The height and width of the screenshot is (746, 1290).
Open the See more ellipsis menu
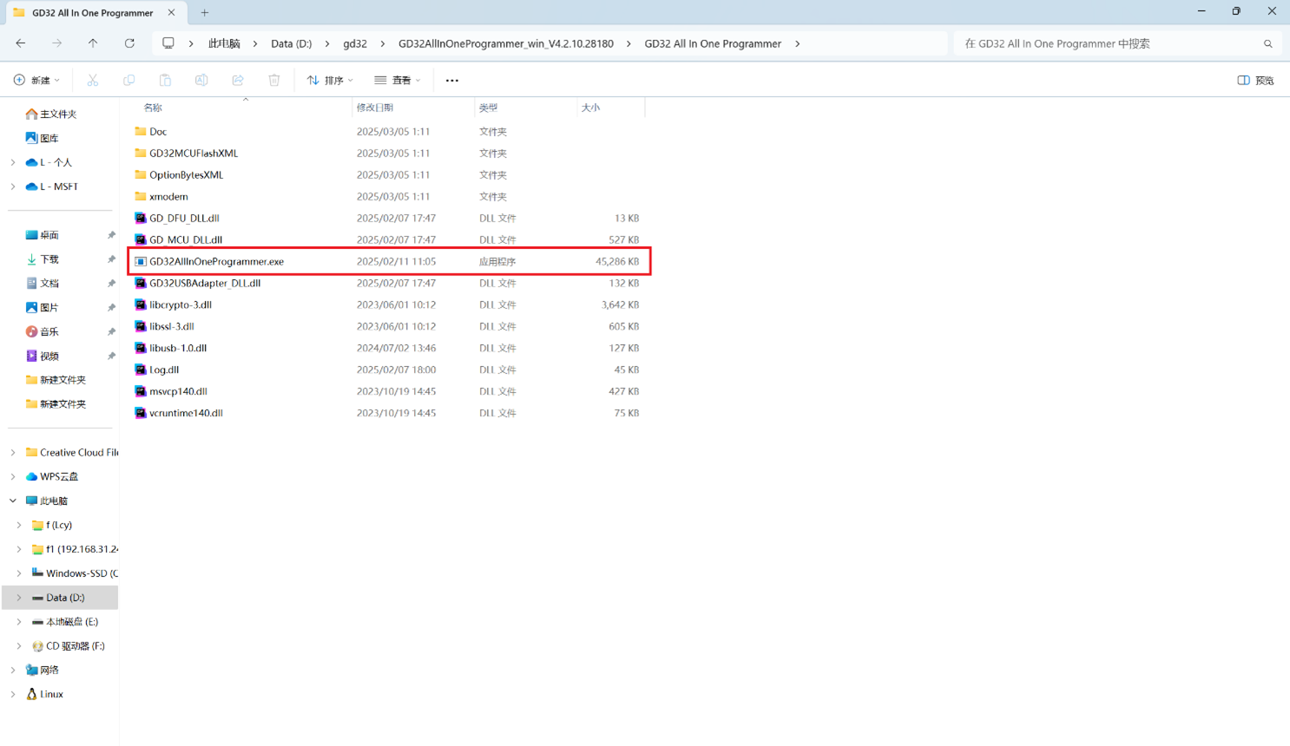click(x=451, y=80)
